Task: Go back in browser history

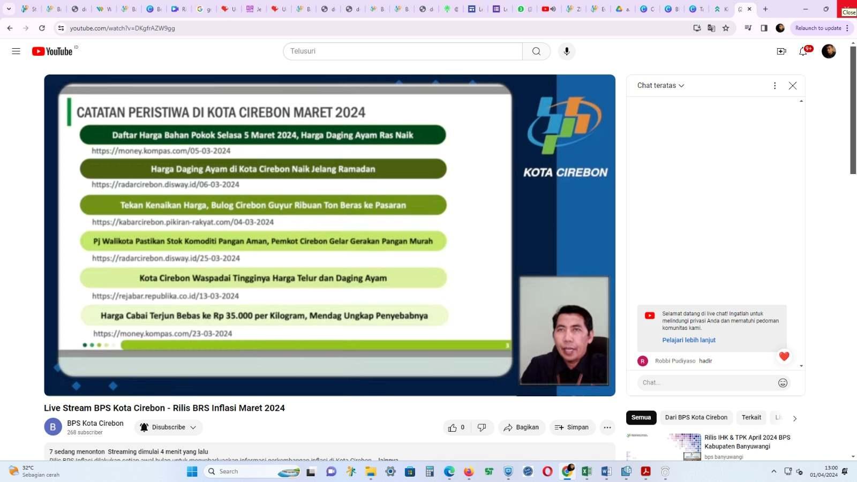Action: tap(10, 28)
